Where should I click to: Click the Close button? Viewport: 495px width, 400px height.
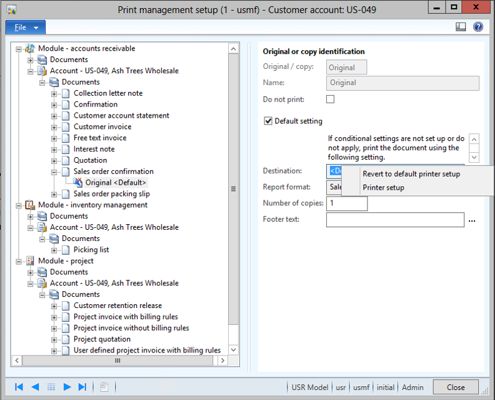pyautogui.click(x=456, y=387)
